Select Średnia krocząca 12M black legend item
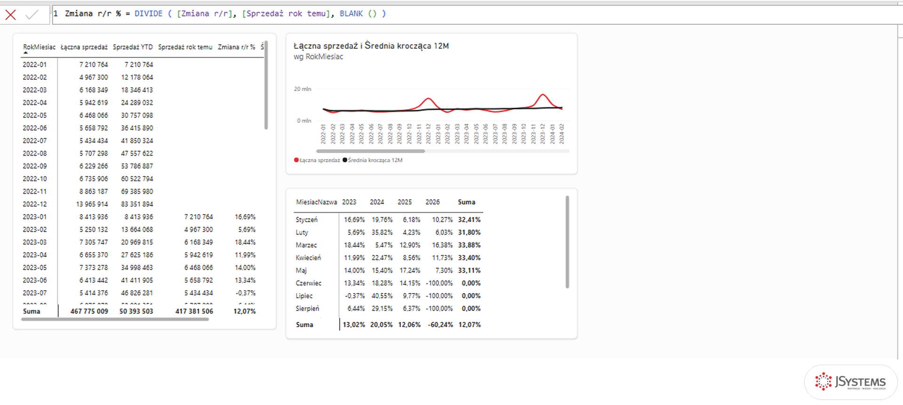Viewport: 903px width, 405px height. (373, 160)
